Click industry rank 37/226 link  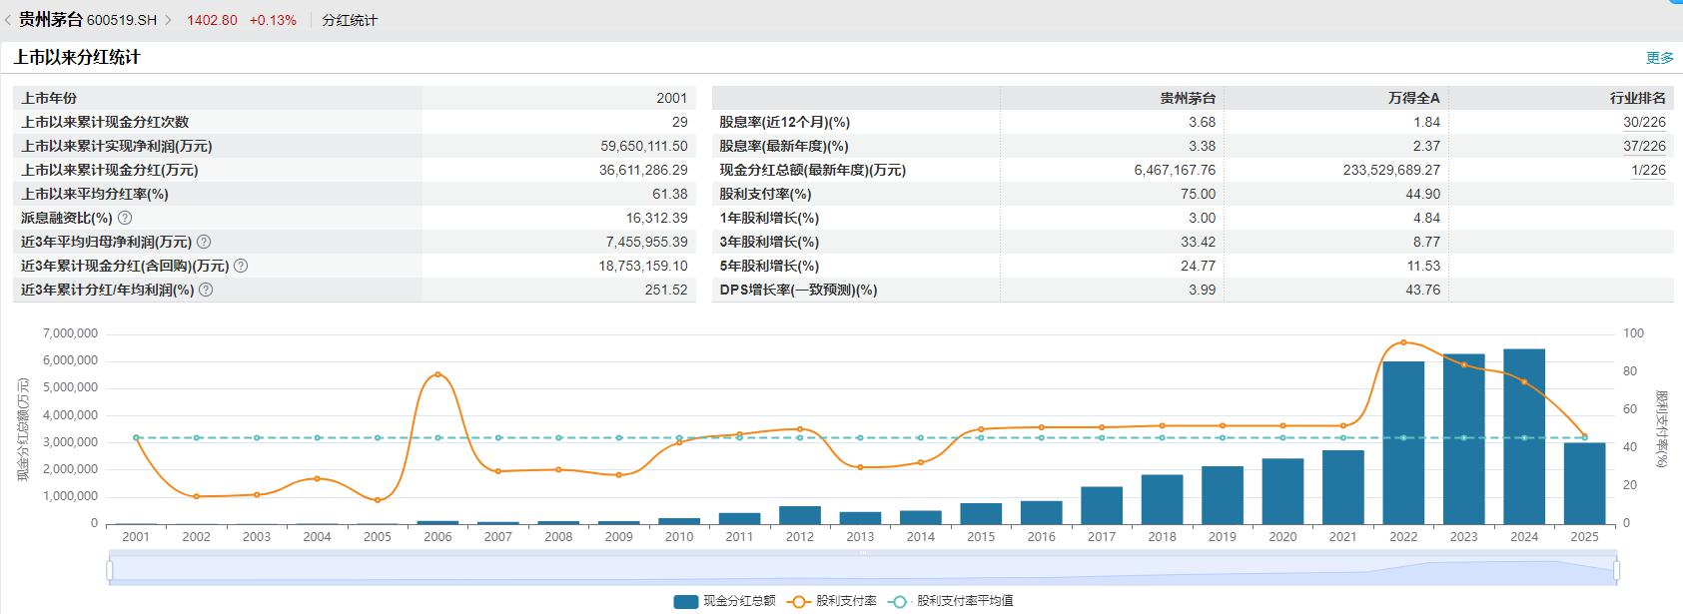pyautogui.click(x=1644, y=146)
